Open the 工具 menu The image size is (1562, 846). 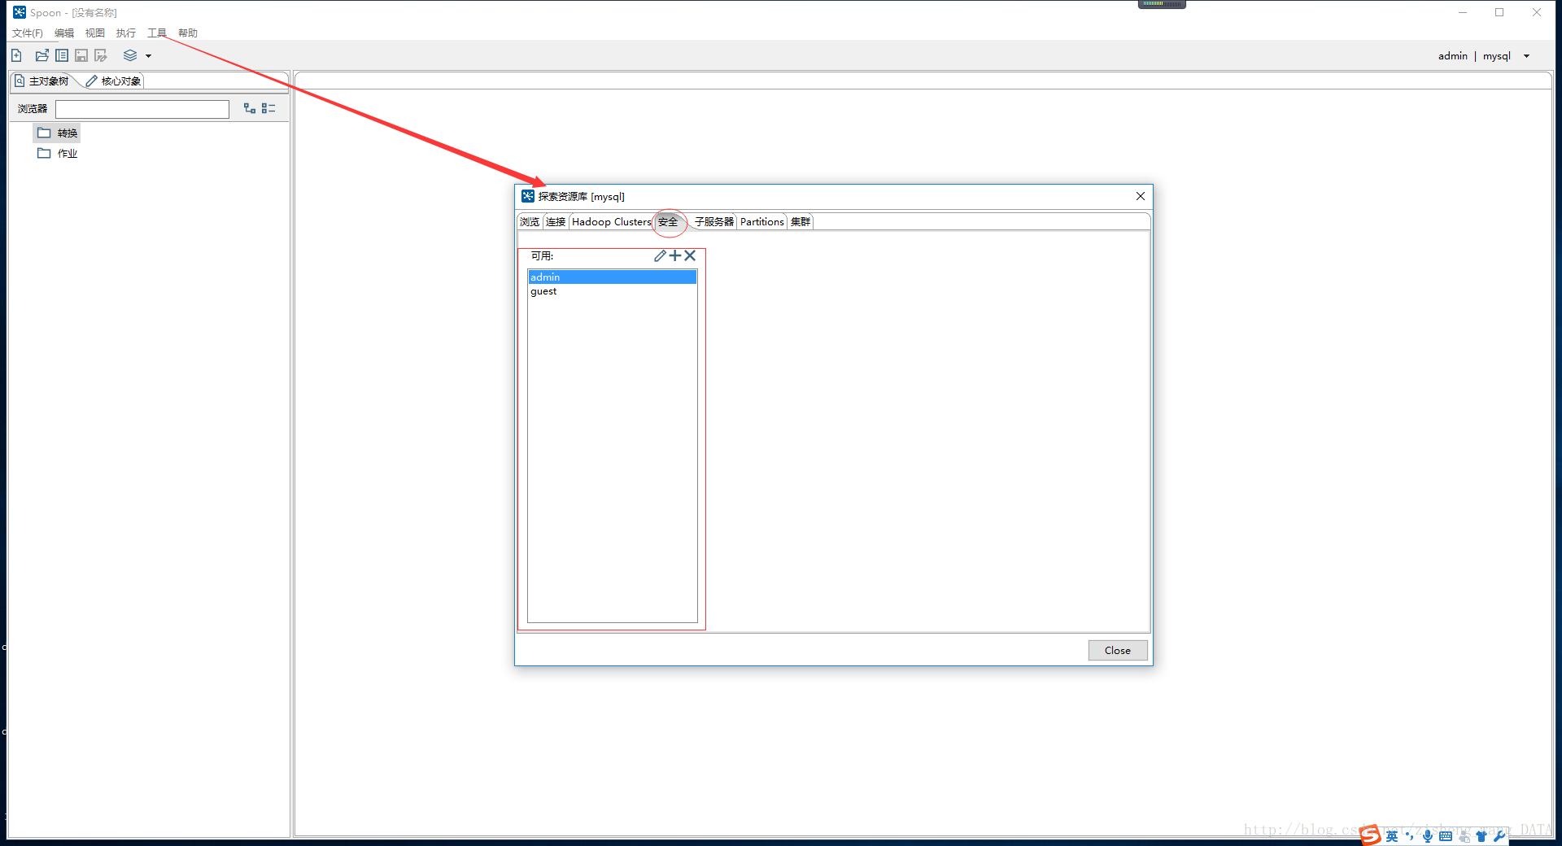click(157, 33)
